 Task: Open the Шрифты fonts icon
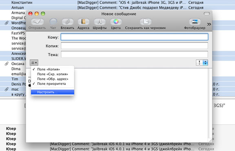click(100, 22)
